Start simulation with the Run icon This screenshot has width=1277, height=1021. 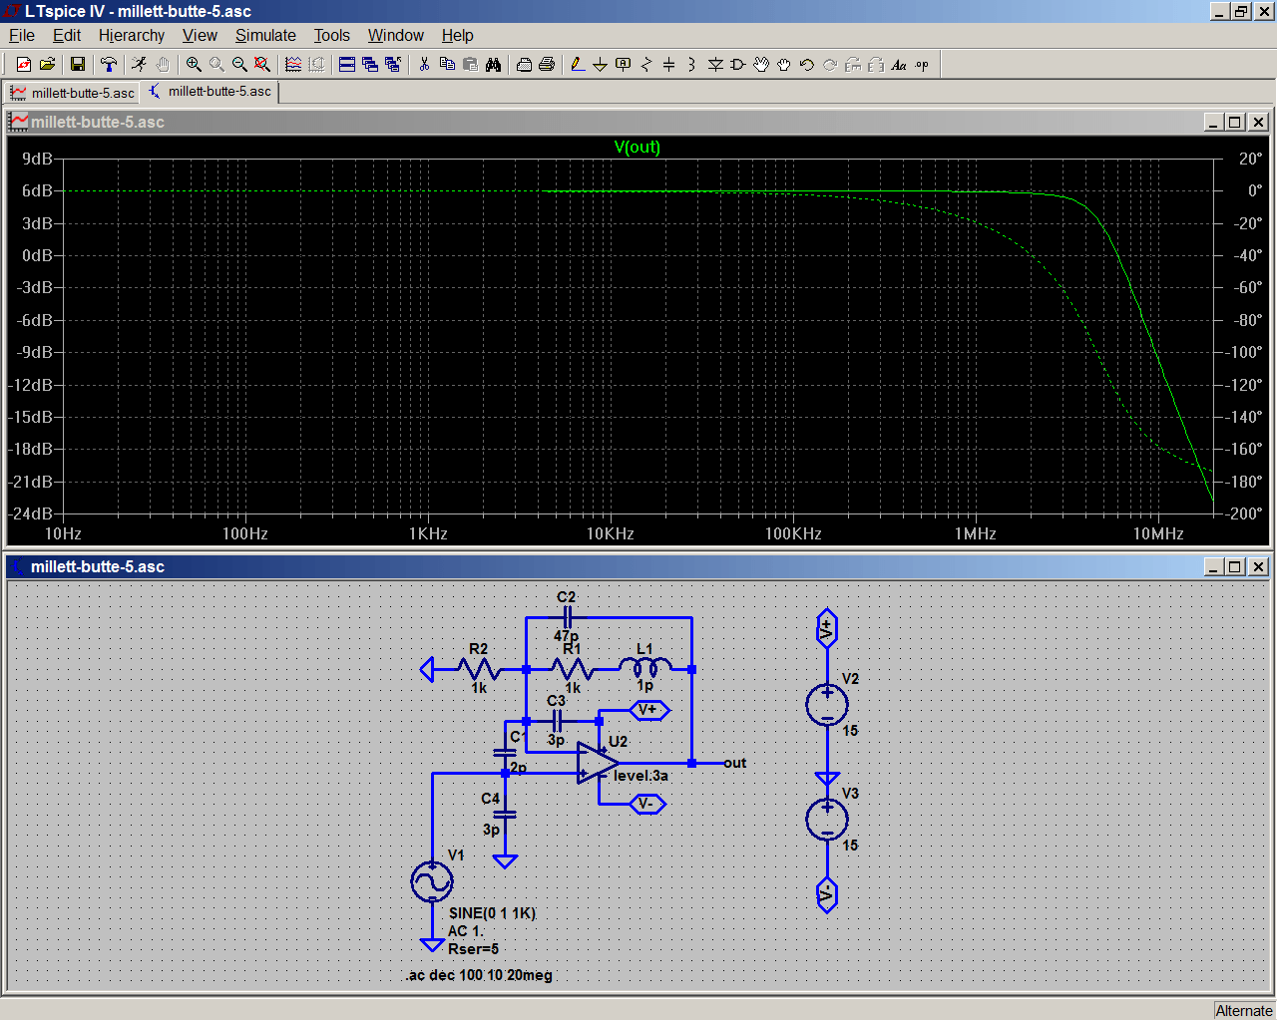(140, 65)
